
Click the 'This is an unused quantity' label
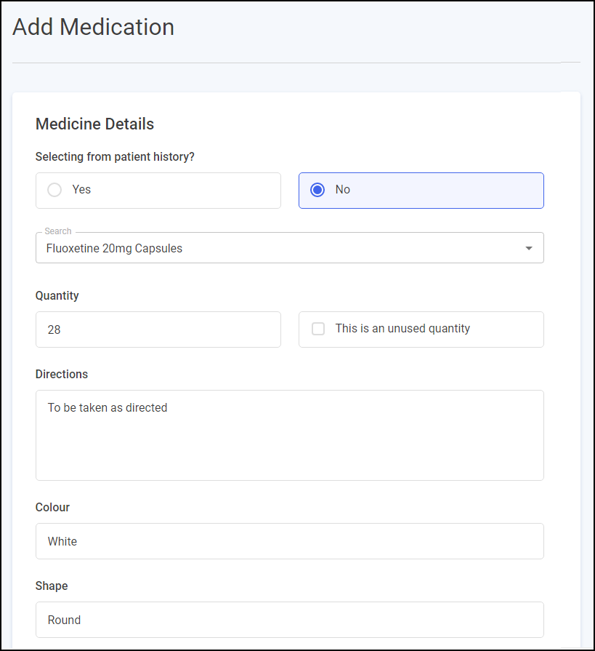[402, 329]
